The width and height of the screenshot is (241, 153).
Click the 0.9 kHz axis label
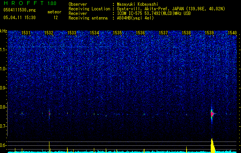3,88
